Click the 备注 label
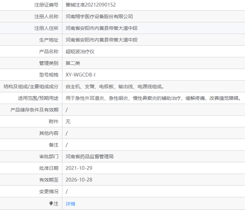245x210 pixels. (53, 145)
